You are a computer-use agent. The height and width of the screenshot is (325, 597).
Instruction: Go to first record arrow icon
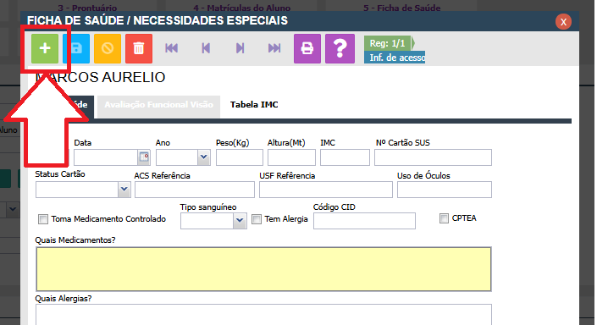171,48
